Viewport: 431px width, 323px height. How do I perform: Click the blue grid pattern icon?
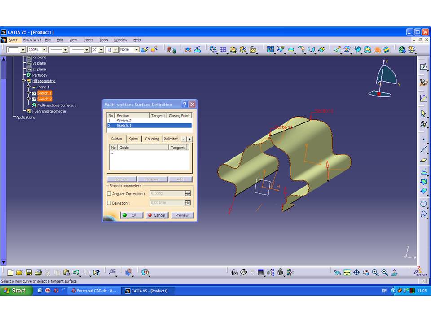point(223,50)
